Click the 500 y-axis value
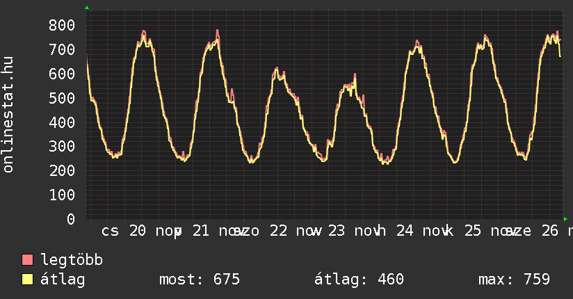 (62, 98)
